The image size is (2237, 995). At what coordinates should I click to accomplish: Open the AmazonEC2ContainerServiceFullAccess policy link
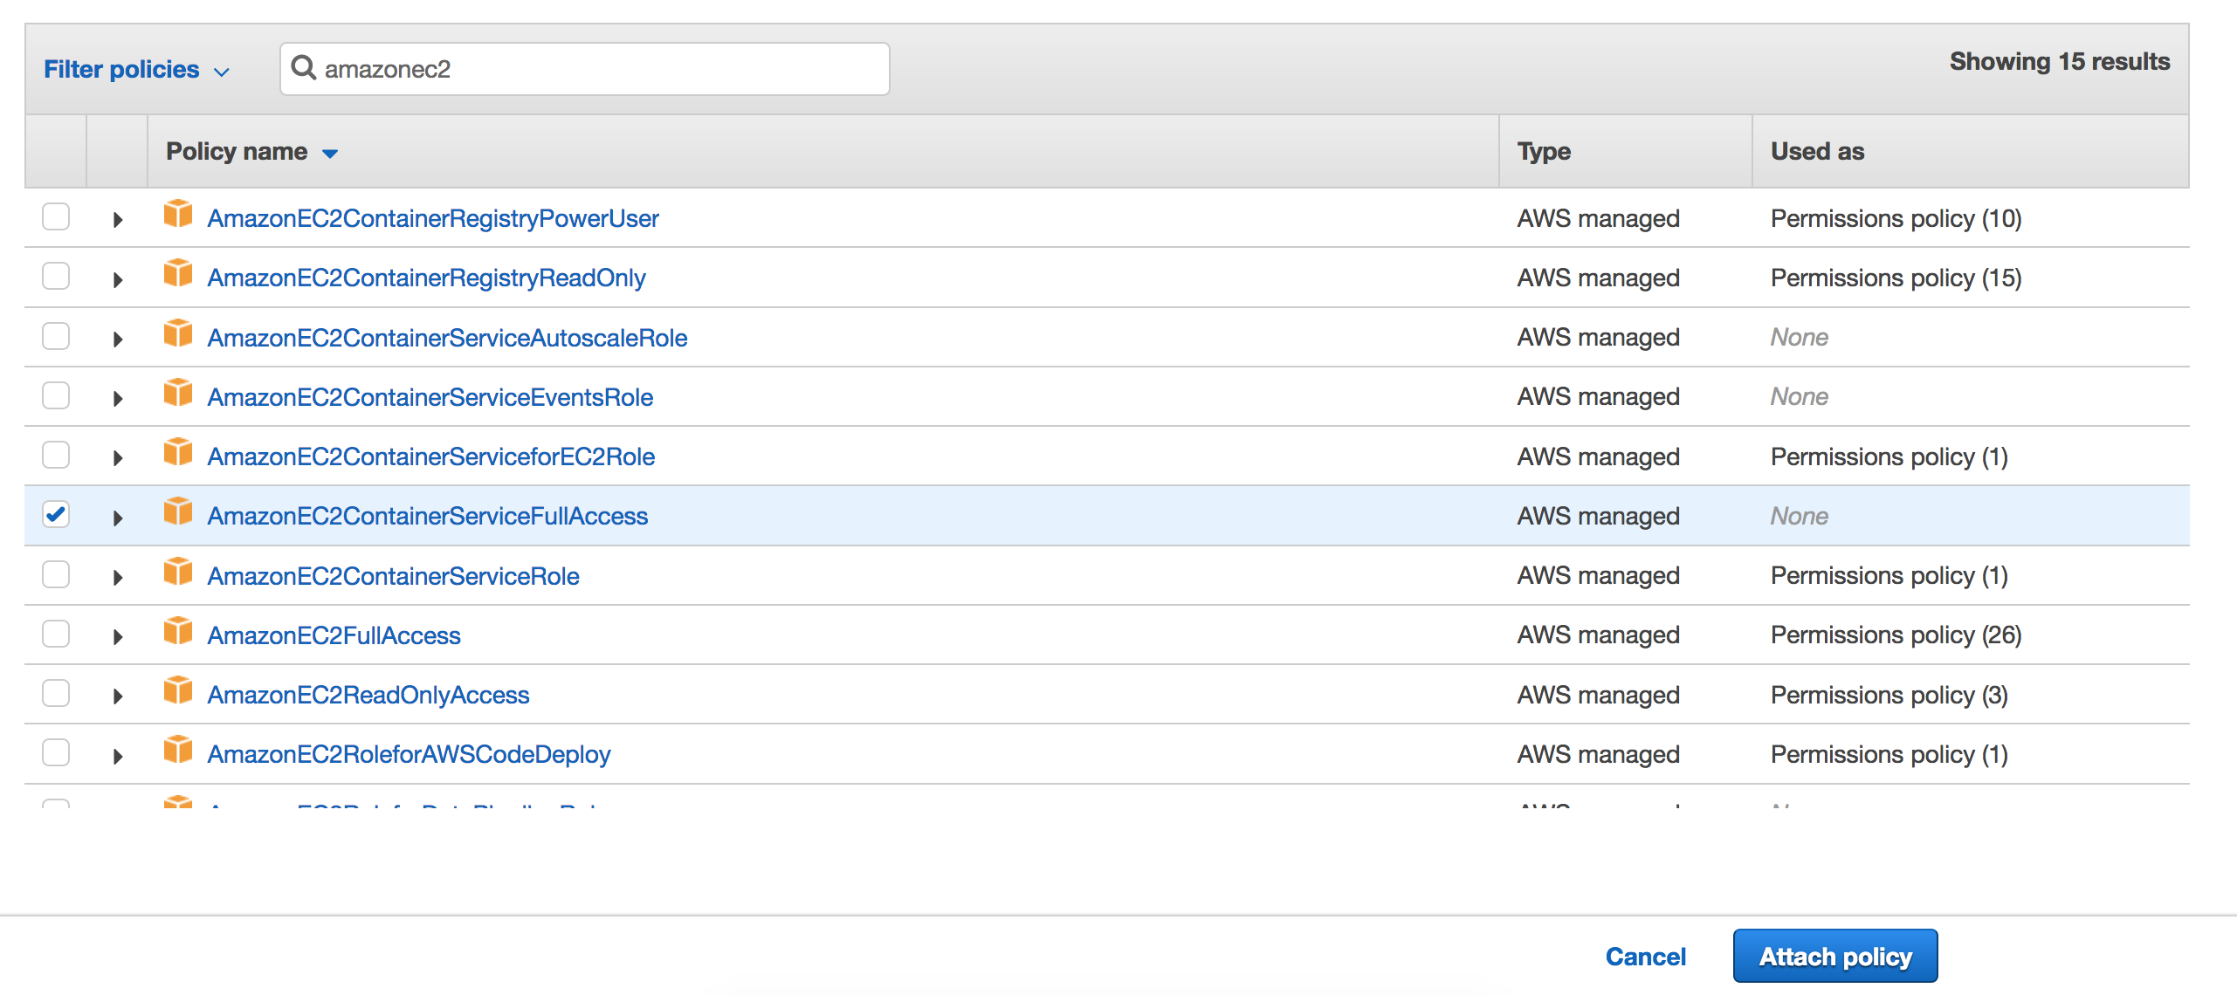[x=427, y=516]
